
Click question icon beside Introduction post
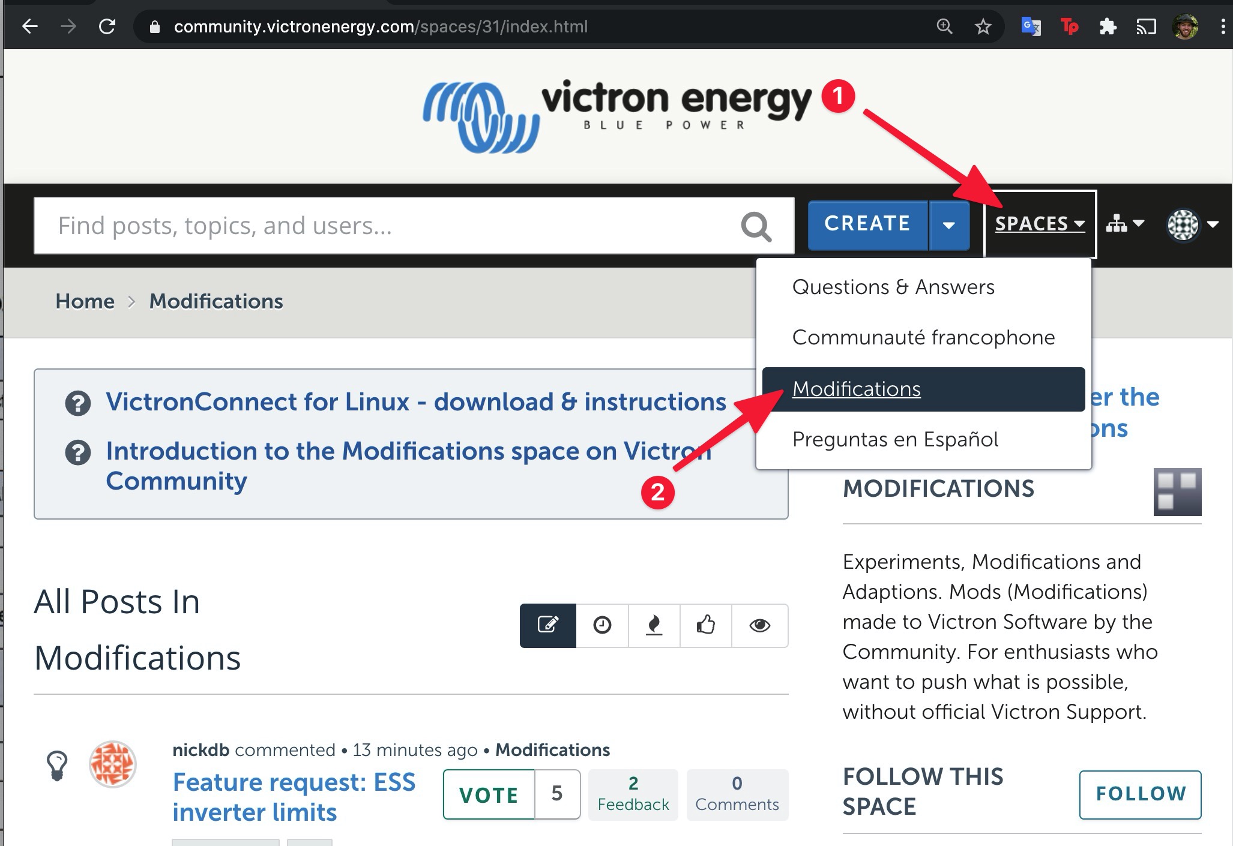(78, 452)
